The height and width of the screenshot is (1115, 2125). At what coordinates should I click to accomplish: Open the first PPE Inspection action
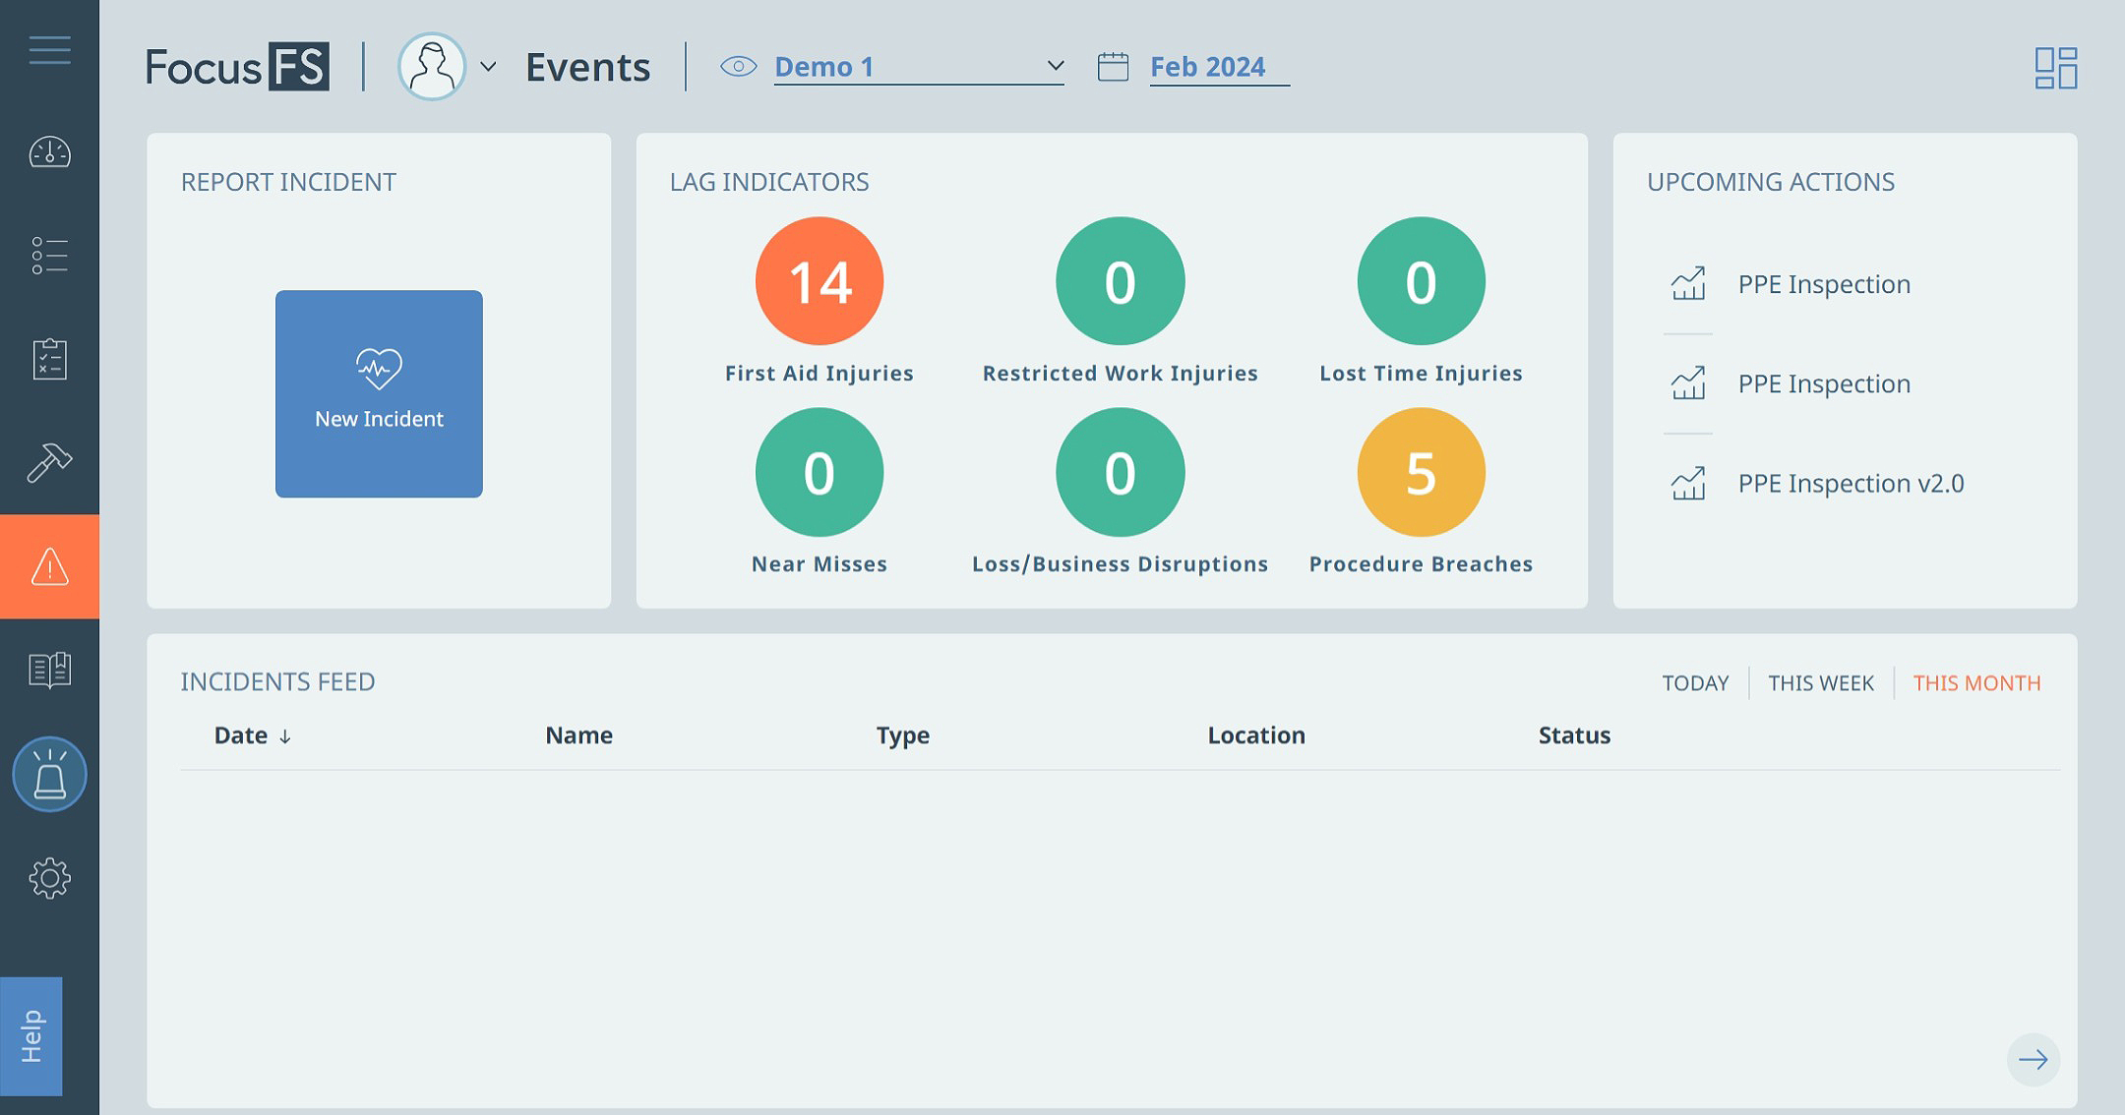[x=1824, y=284]
